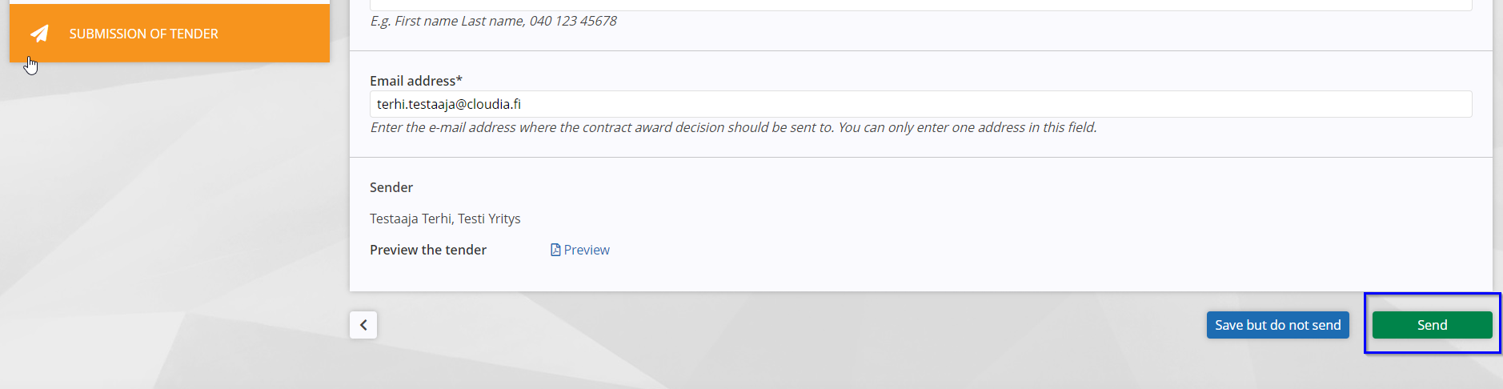Image resolution: width=1503 pixels, height=389 pixels.
Task: Click the First name Last name example hint
Action: 459,21
